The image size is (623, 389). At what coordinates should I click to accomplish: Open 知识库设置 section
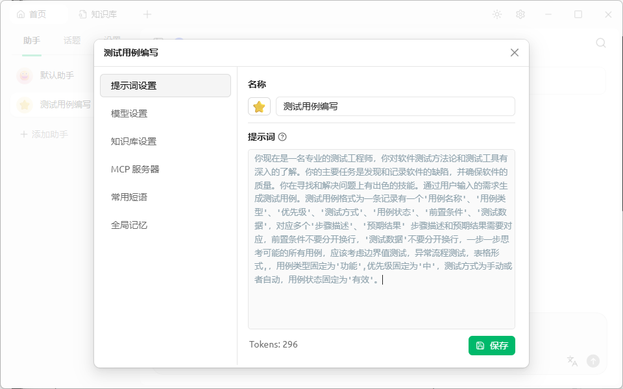click(x=165, y=141)
